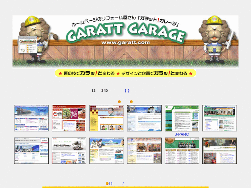Click the blue slash link at bottom
This screenshot has height=188, width=251.
click(x=123, y=184)
